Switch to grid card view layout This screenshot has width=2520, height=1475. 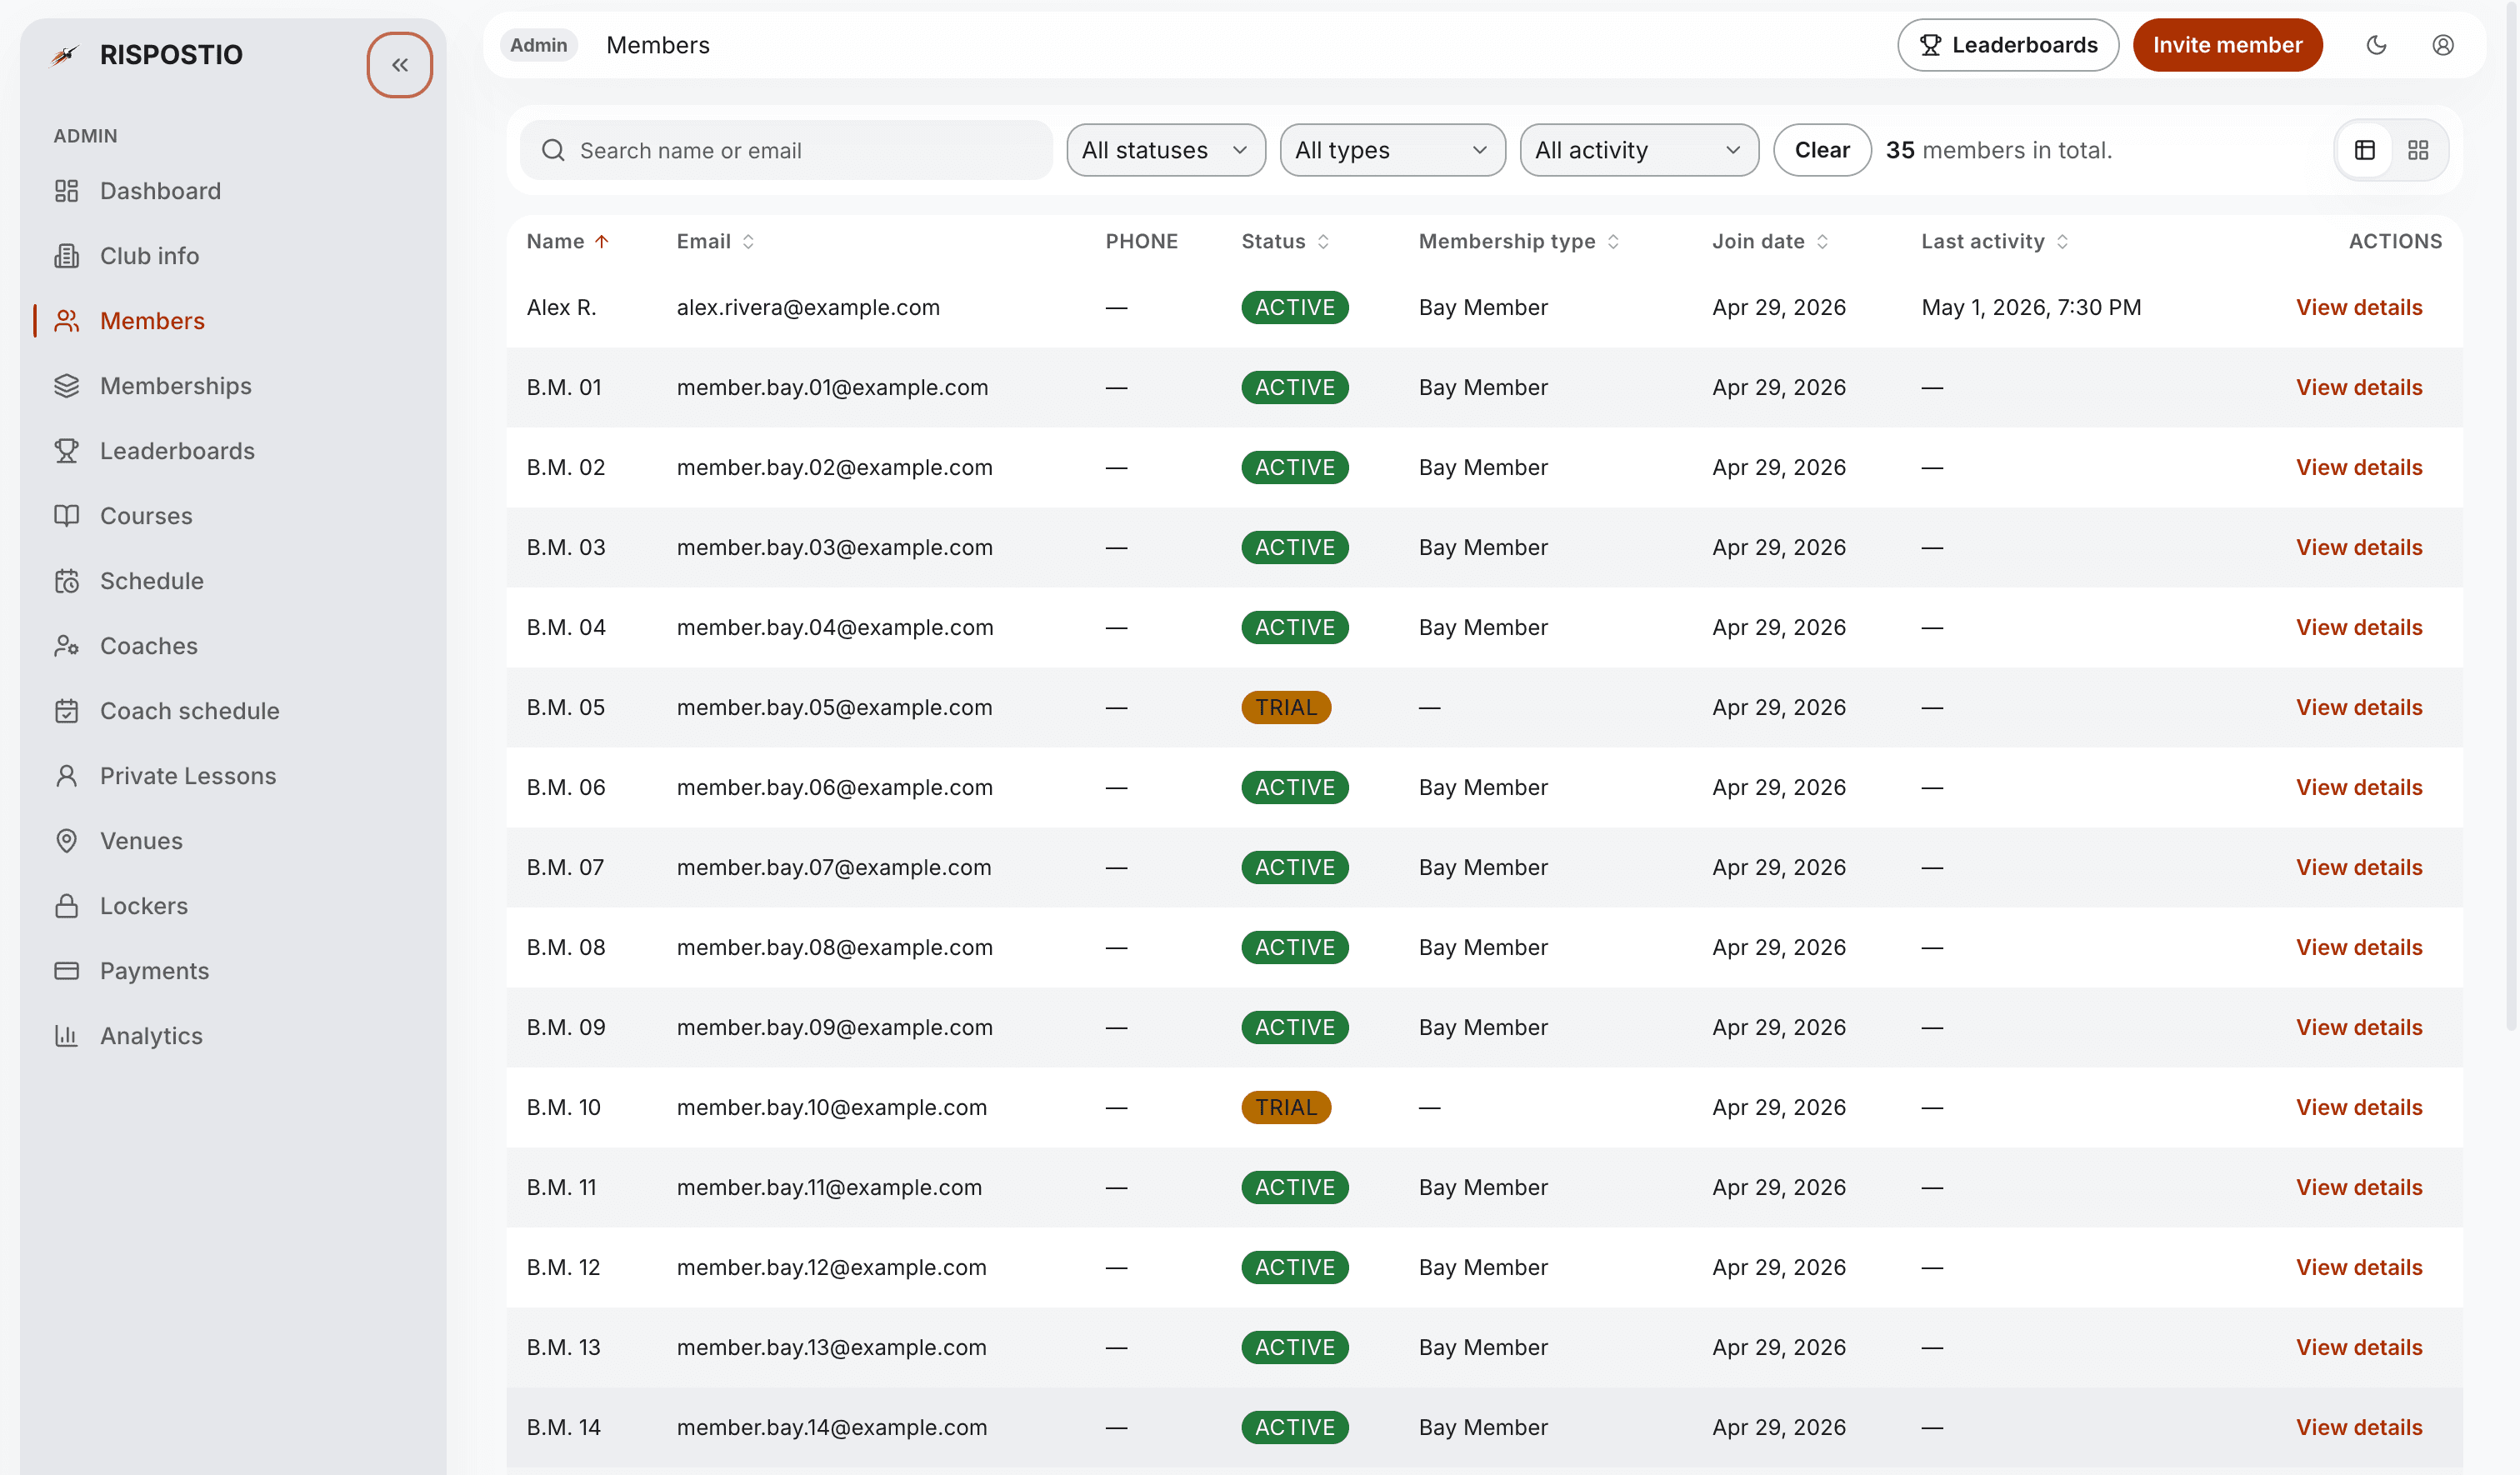coord(2418,150)
